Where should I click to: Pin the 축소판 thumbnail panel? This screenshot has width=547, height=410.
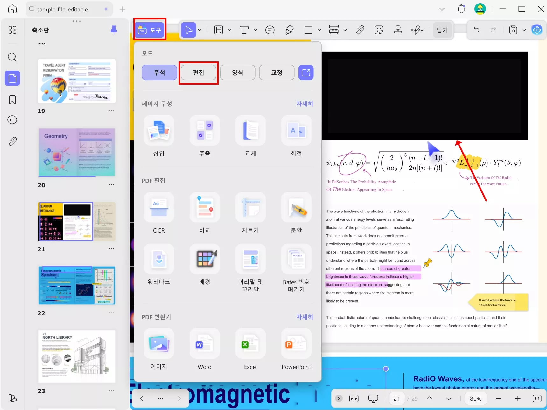click(114, 30)
